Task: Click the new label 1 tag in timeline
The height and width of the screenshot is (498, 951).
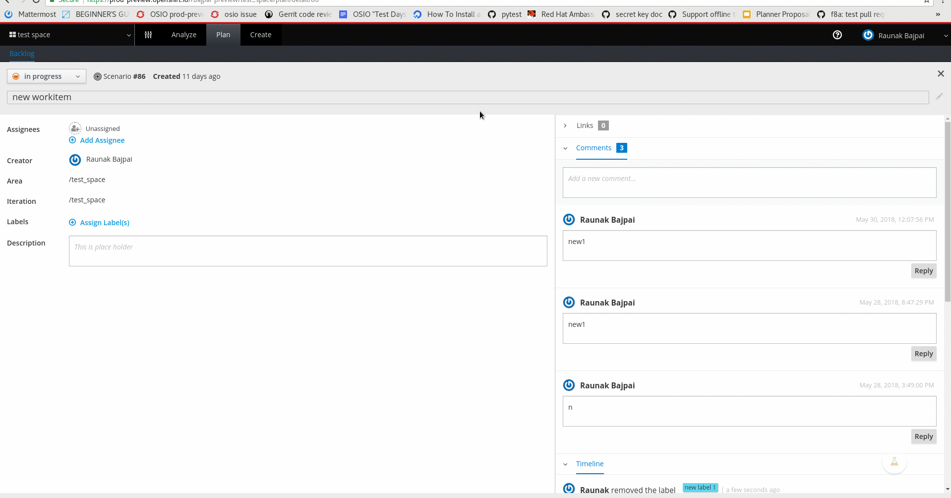Action: tap(700, 488)
